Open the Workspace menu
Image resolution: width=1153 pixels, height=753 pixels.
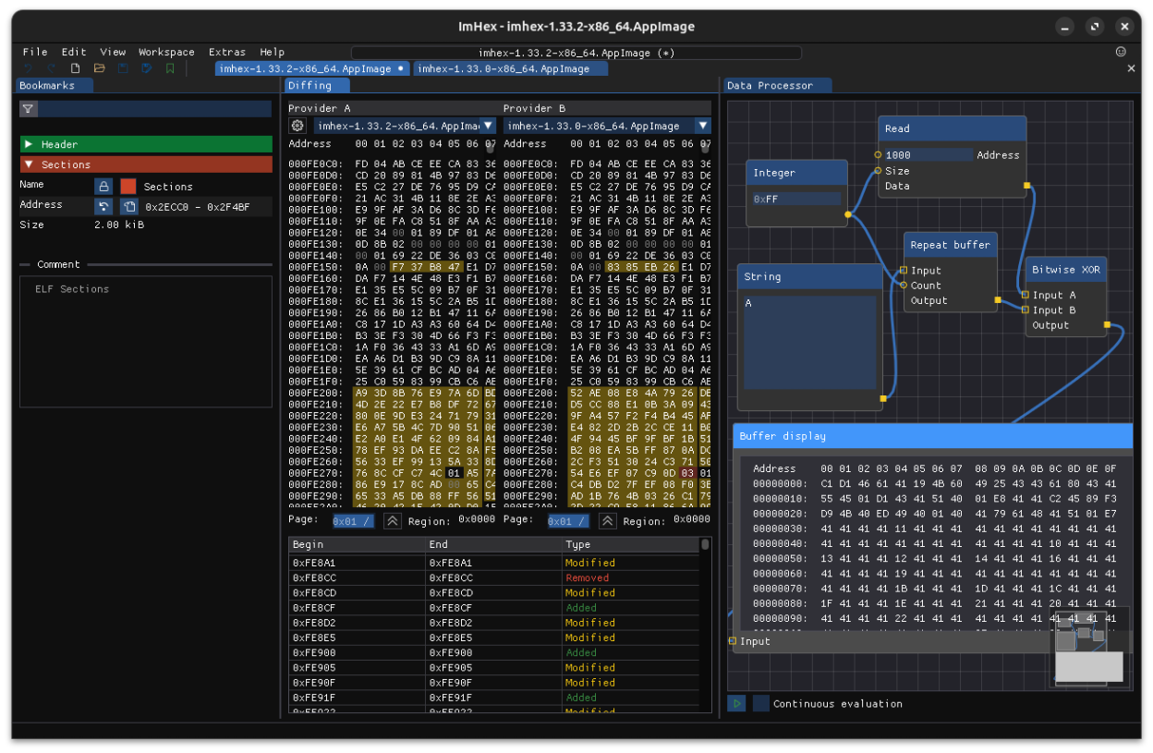[166, 53]
